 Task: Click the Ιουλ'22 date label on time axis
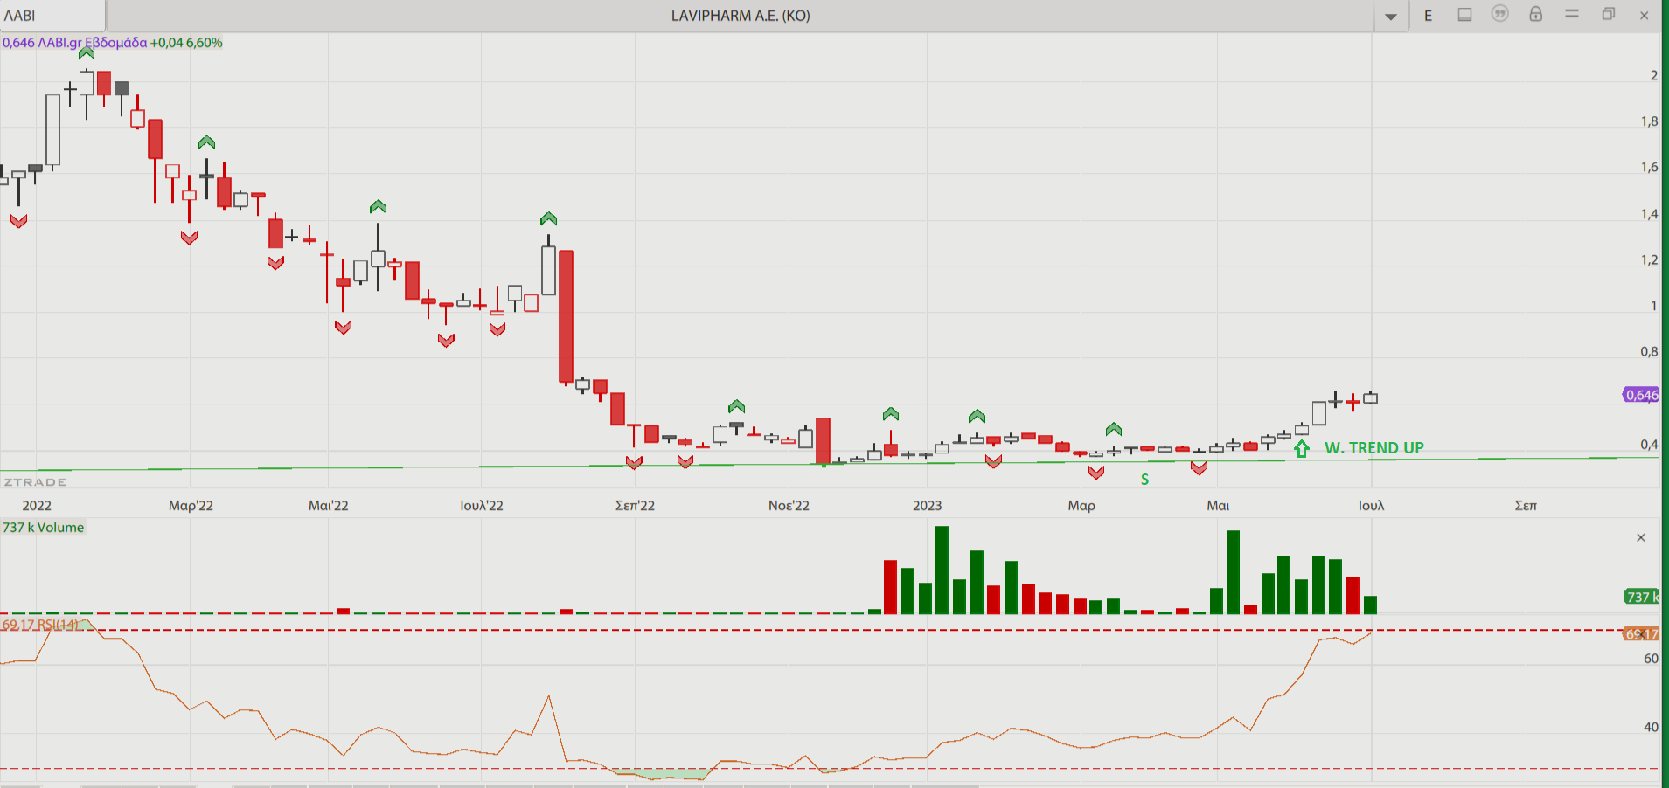[x=482, y=505]
